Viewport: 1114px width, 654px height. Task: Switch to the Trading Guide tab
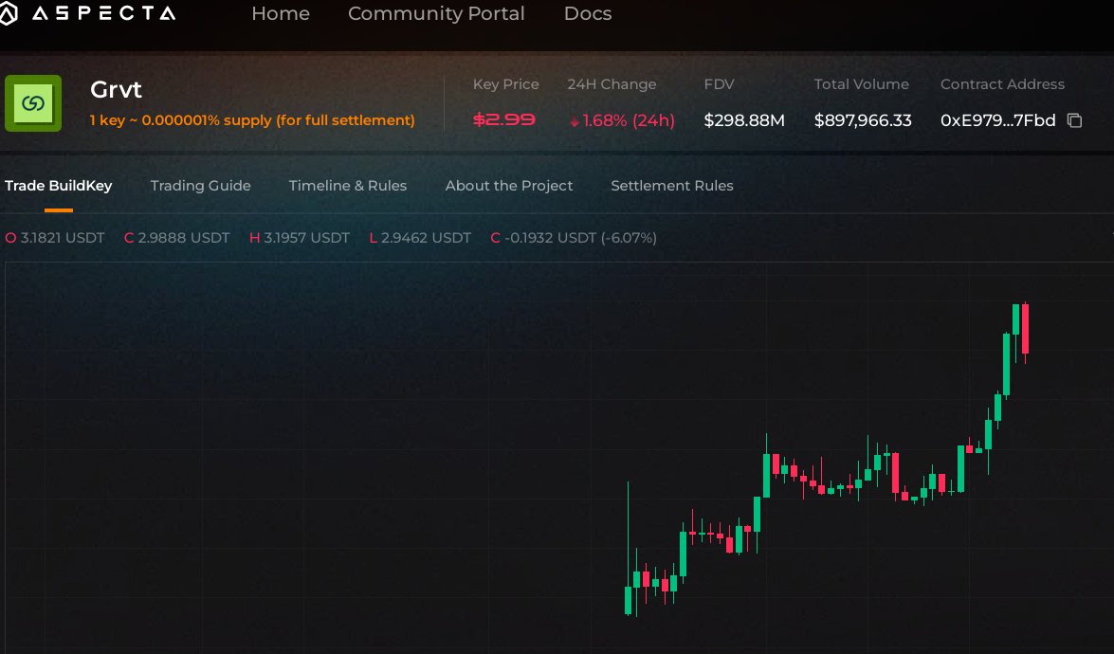[200, 186]
